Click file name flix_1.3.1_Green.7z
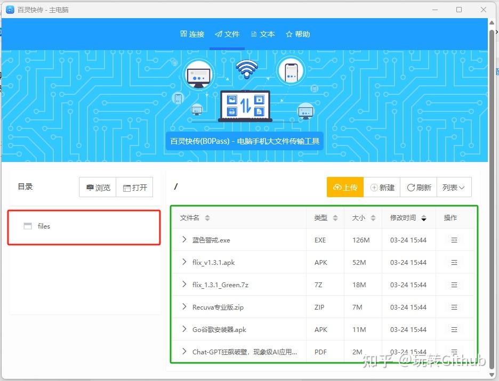The image size is (499, 381). pos(220,285)
